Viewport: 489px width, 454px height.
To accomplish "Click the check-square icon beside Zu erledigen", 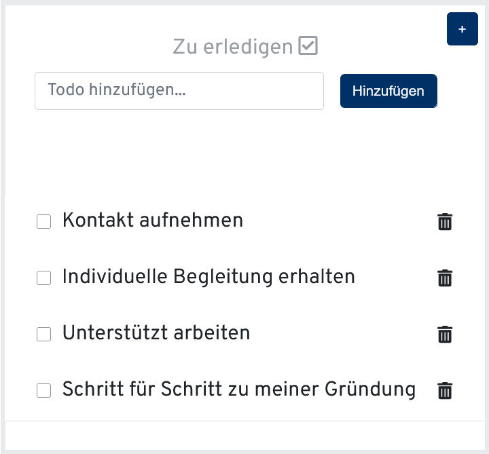I will pyautogui.click(x=308, y=45).
